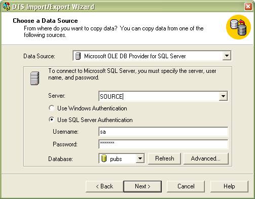Open Help for the wizard
The image size is (255, 199).
coord(229,186)
